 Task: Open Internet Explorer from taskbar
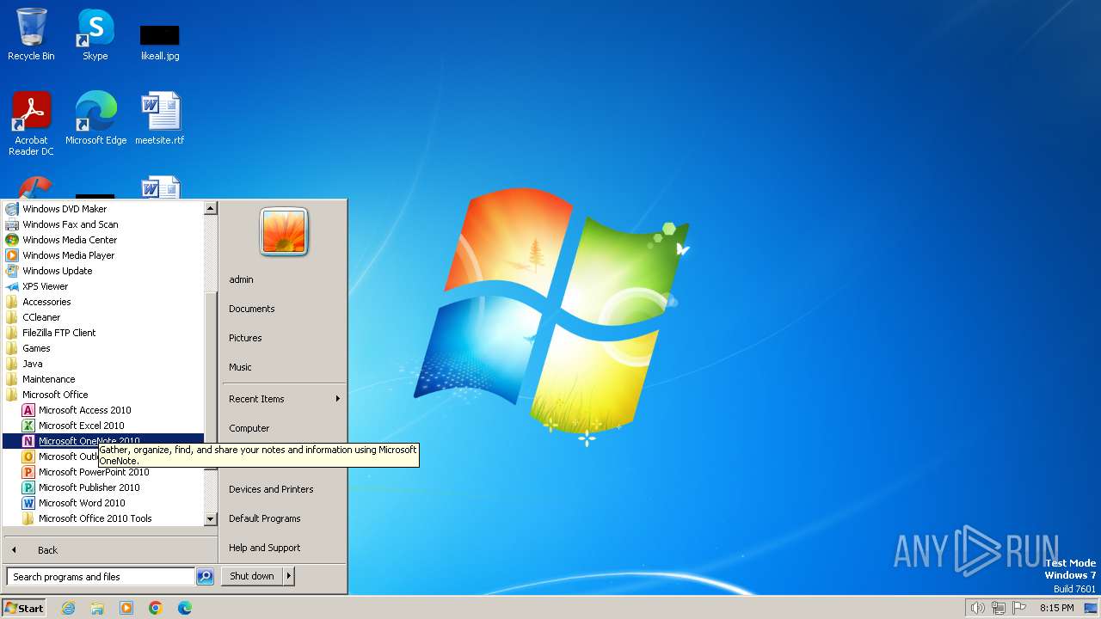point(68,608)
